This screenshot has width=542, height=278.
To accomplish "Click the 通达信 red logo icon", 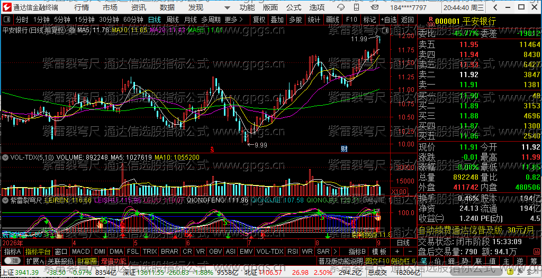I will coord(7,7).
